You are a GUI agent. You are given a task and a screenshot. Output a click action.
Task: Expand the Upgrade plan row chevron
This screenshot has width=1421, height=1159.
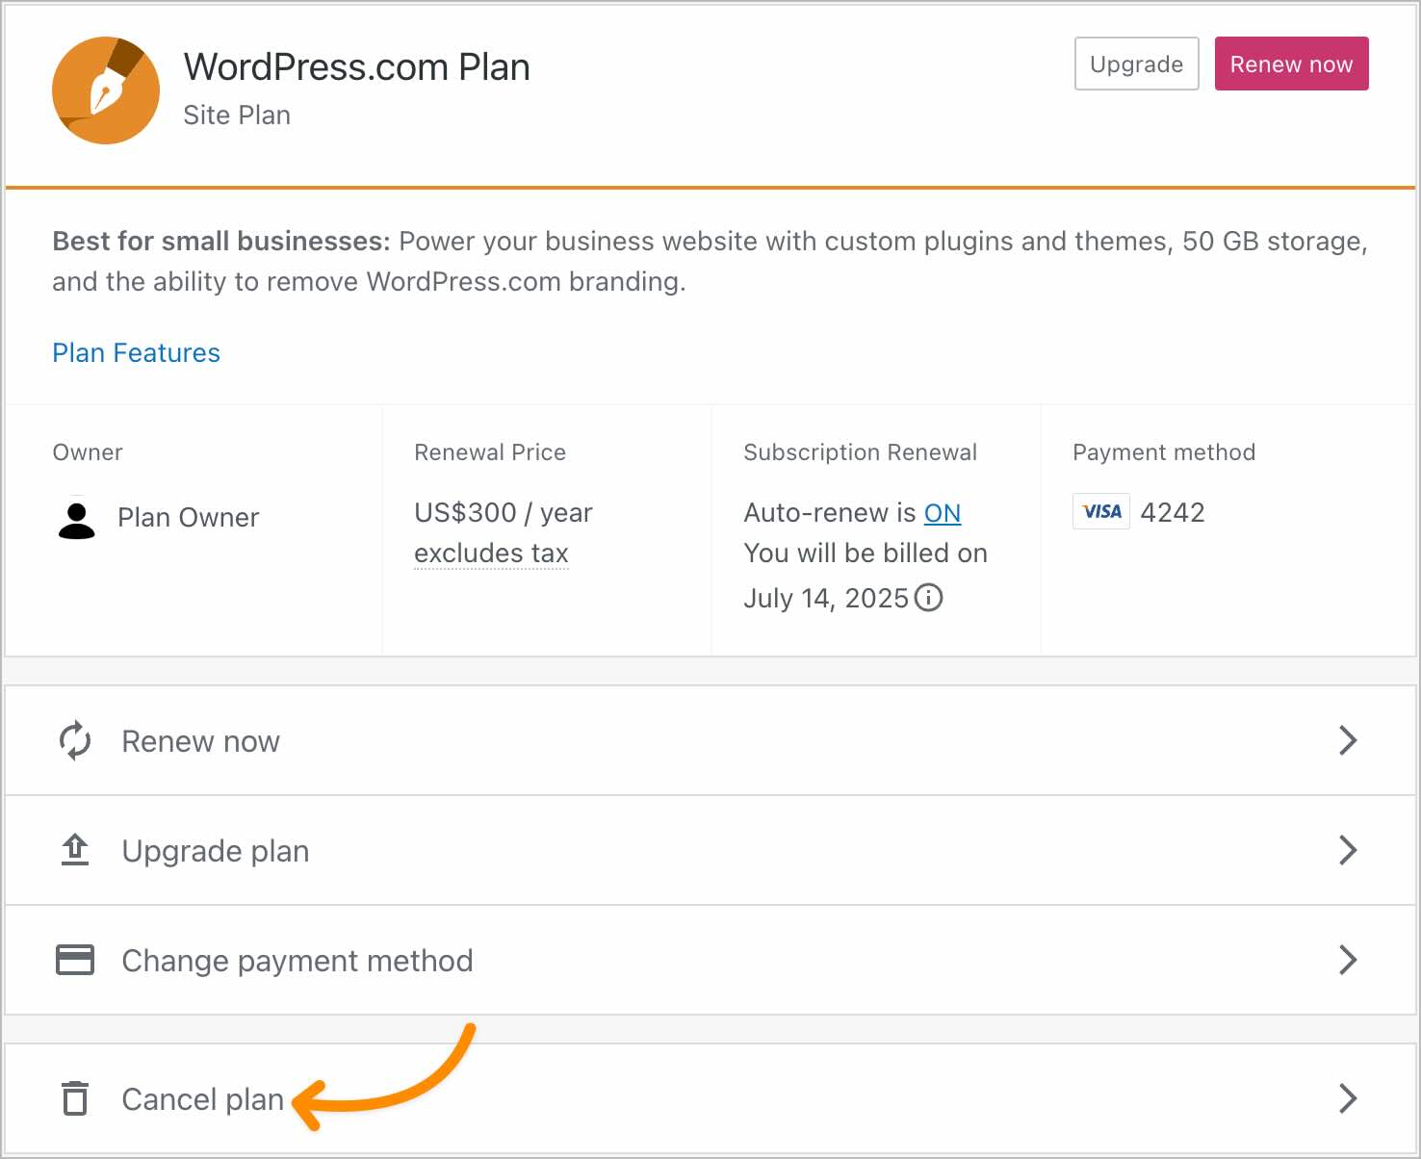pyautogui.click(x=1348, y=850)
